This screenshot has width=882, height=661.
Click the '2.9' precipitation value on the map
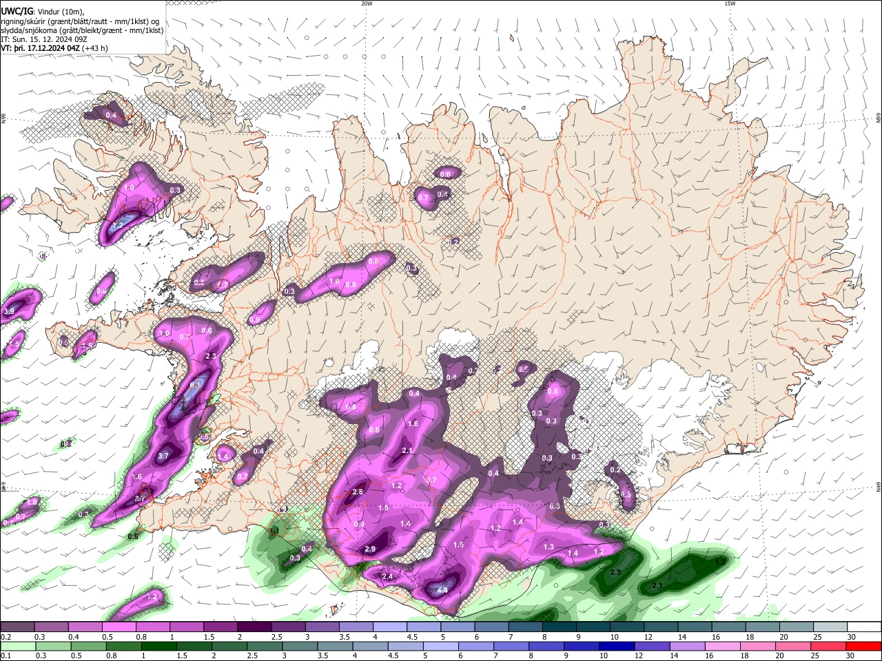pyautogui.click(x=370, y=549)
